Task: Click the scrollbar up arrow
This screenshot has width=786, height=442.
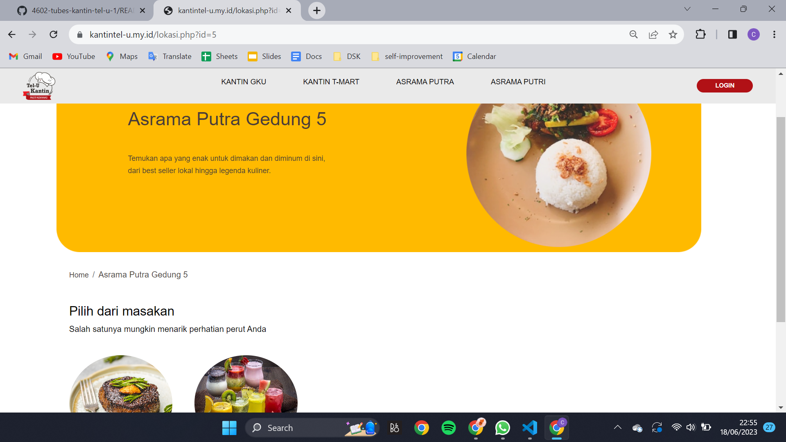Action: point(781,74)
